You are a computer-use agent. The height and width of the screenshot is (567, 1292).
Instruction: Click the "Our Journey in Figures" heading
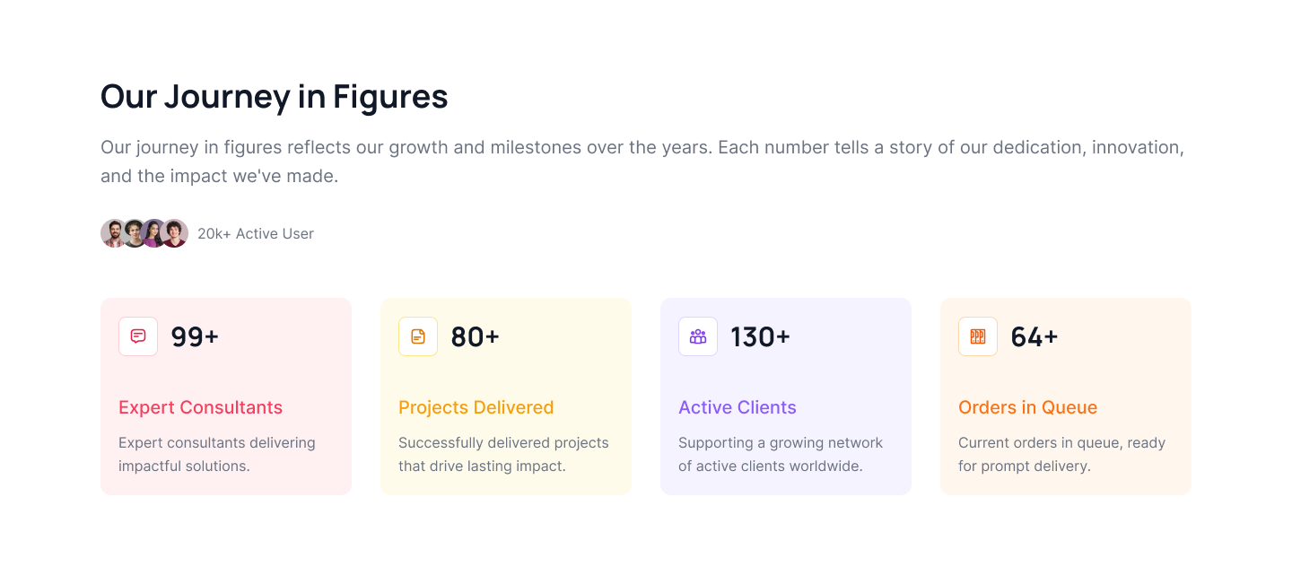(274, 96)
